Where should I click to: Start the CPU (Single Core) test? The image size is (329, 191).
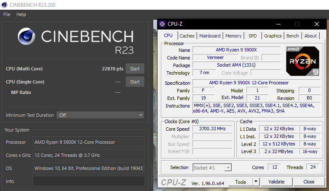click(135, 82)
